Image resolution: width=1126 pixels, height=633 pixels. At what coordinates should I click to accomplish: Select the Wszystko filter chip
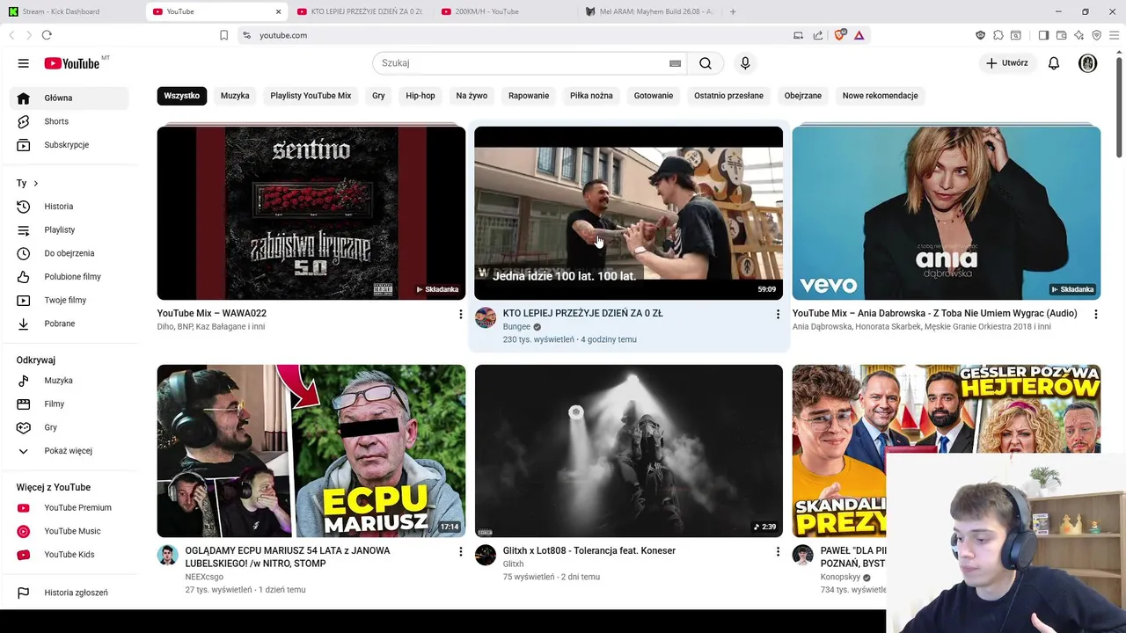(x=182, y=96)
